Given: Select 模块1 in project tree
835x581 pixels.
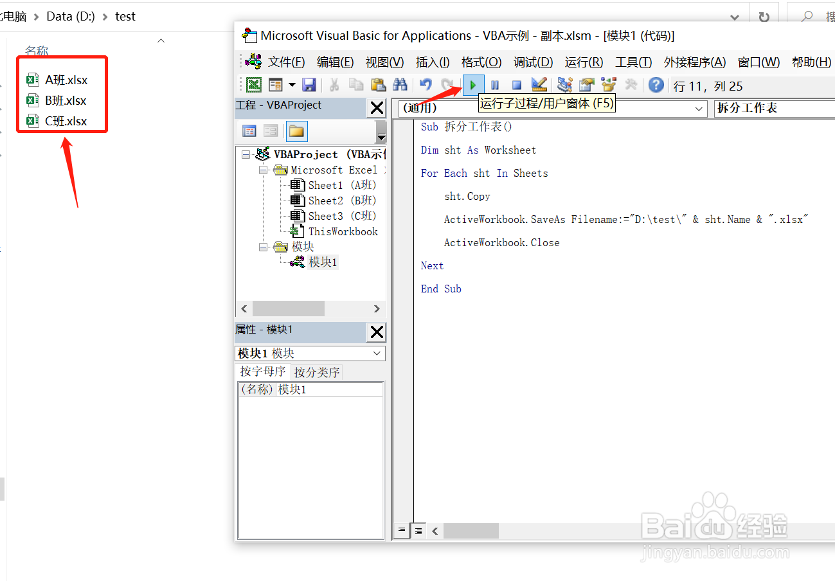Looking at the screenshot, I should [x=323, y=262].
